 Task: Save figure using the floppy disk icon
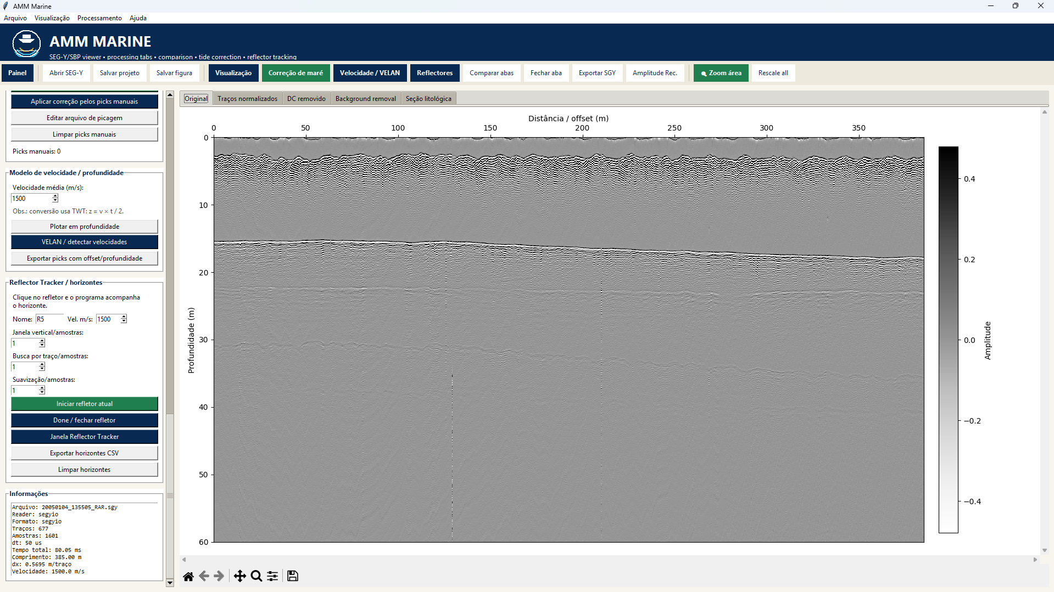coord(293,576)
